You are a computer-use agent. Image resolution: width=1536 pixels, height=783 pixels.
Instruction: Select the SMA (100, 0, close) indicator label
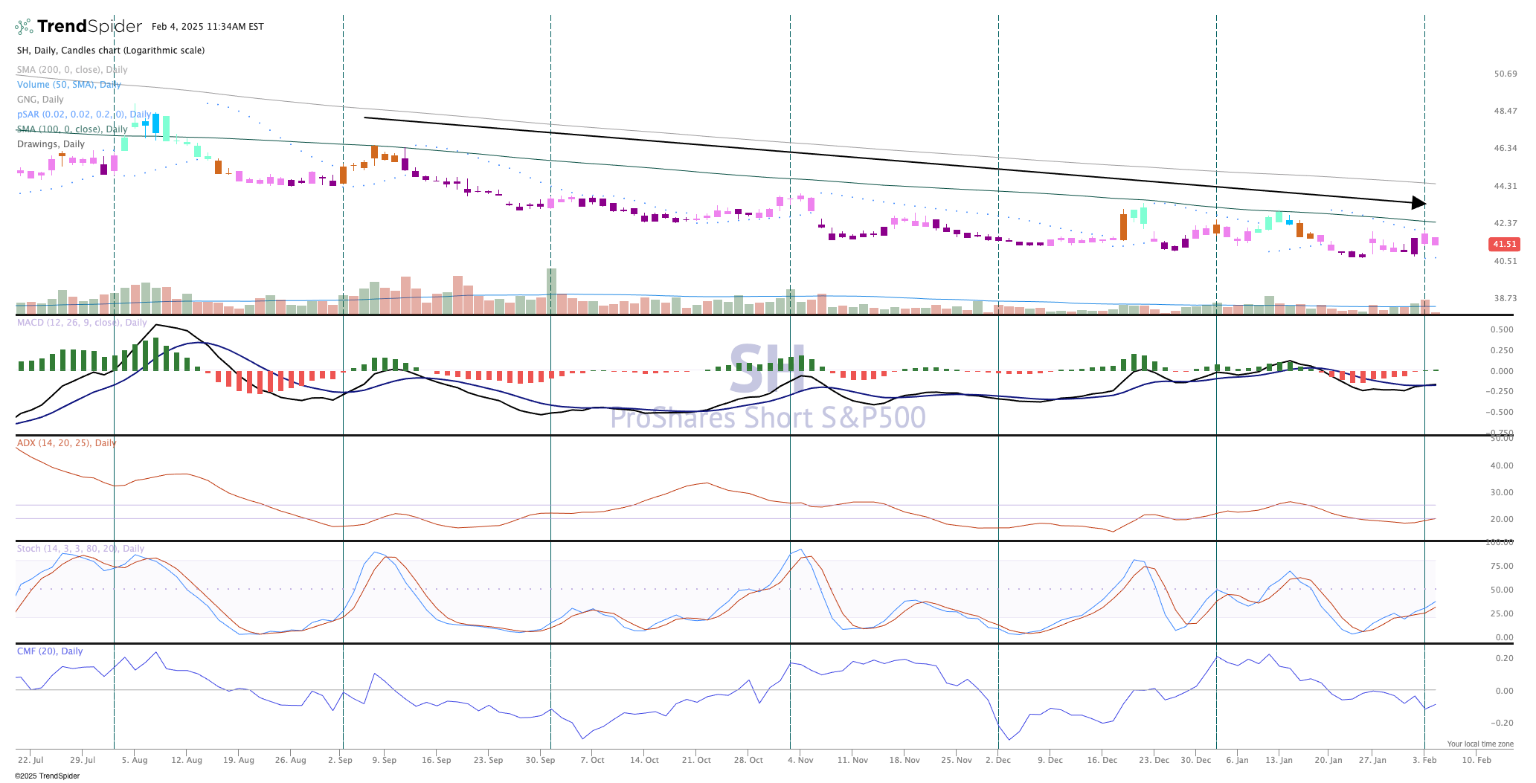click(x=72, y=129)
